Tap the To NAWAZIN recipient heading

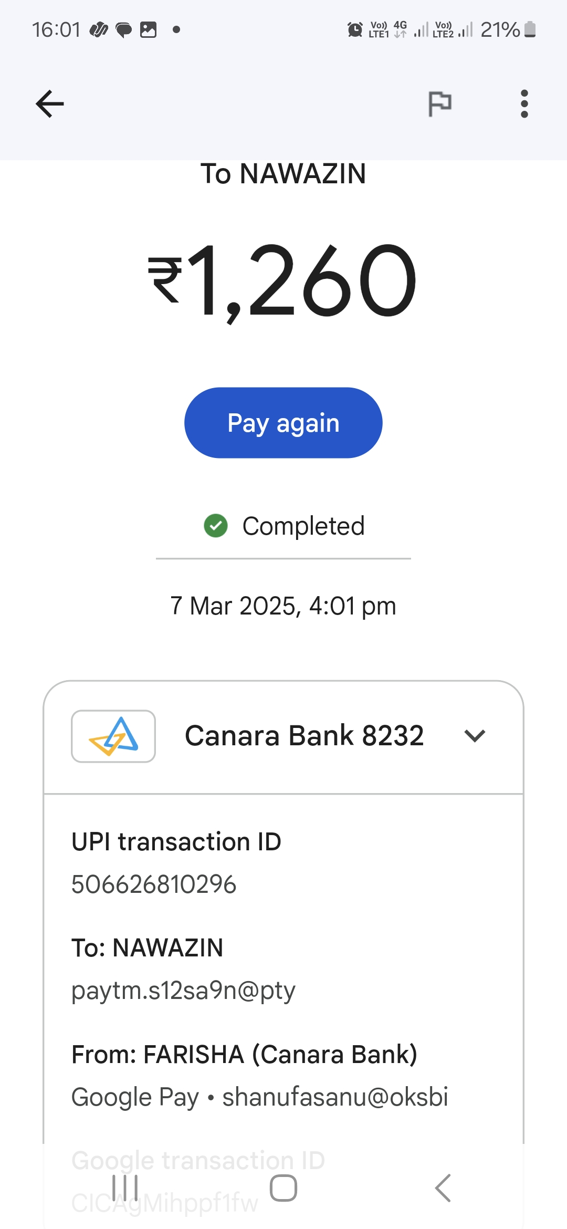tap(283, 174)
